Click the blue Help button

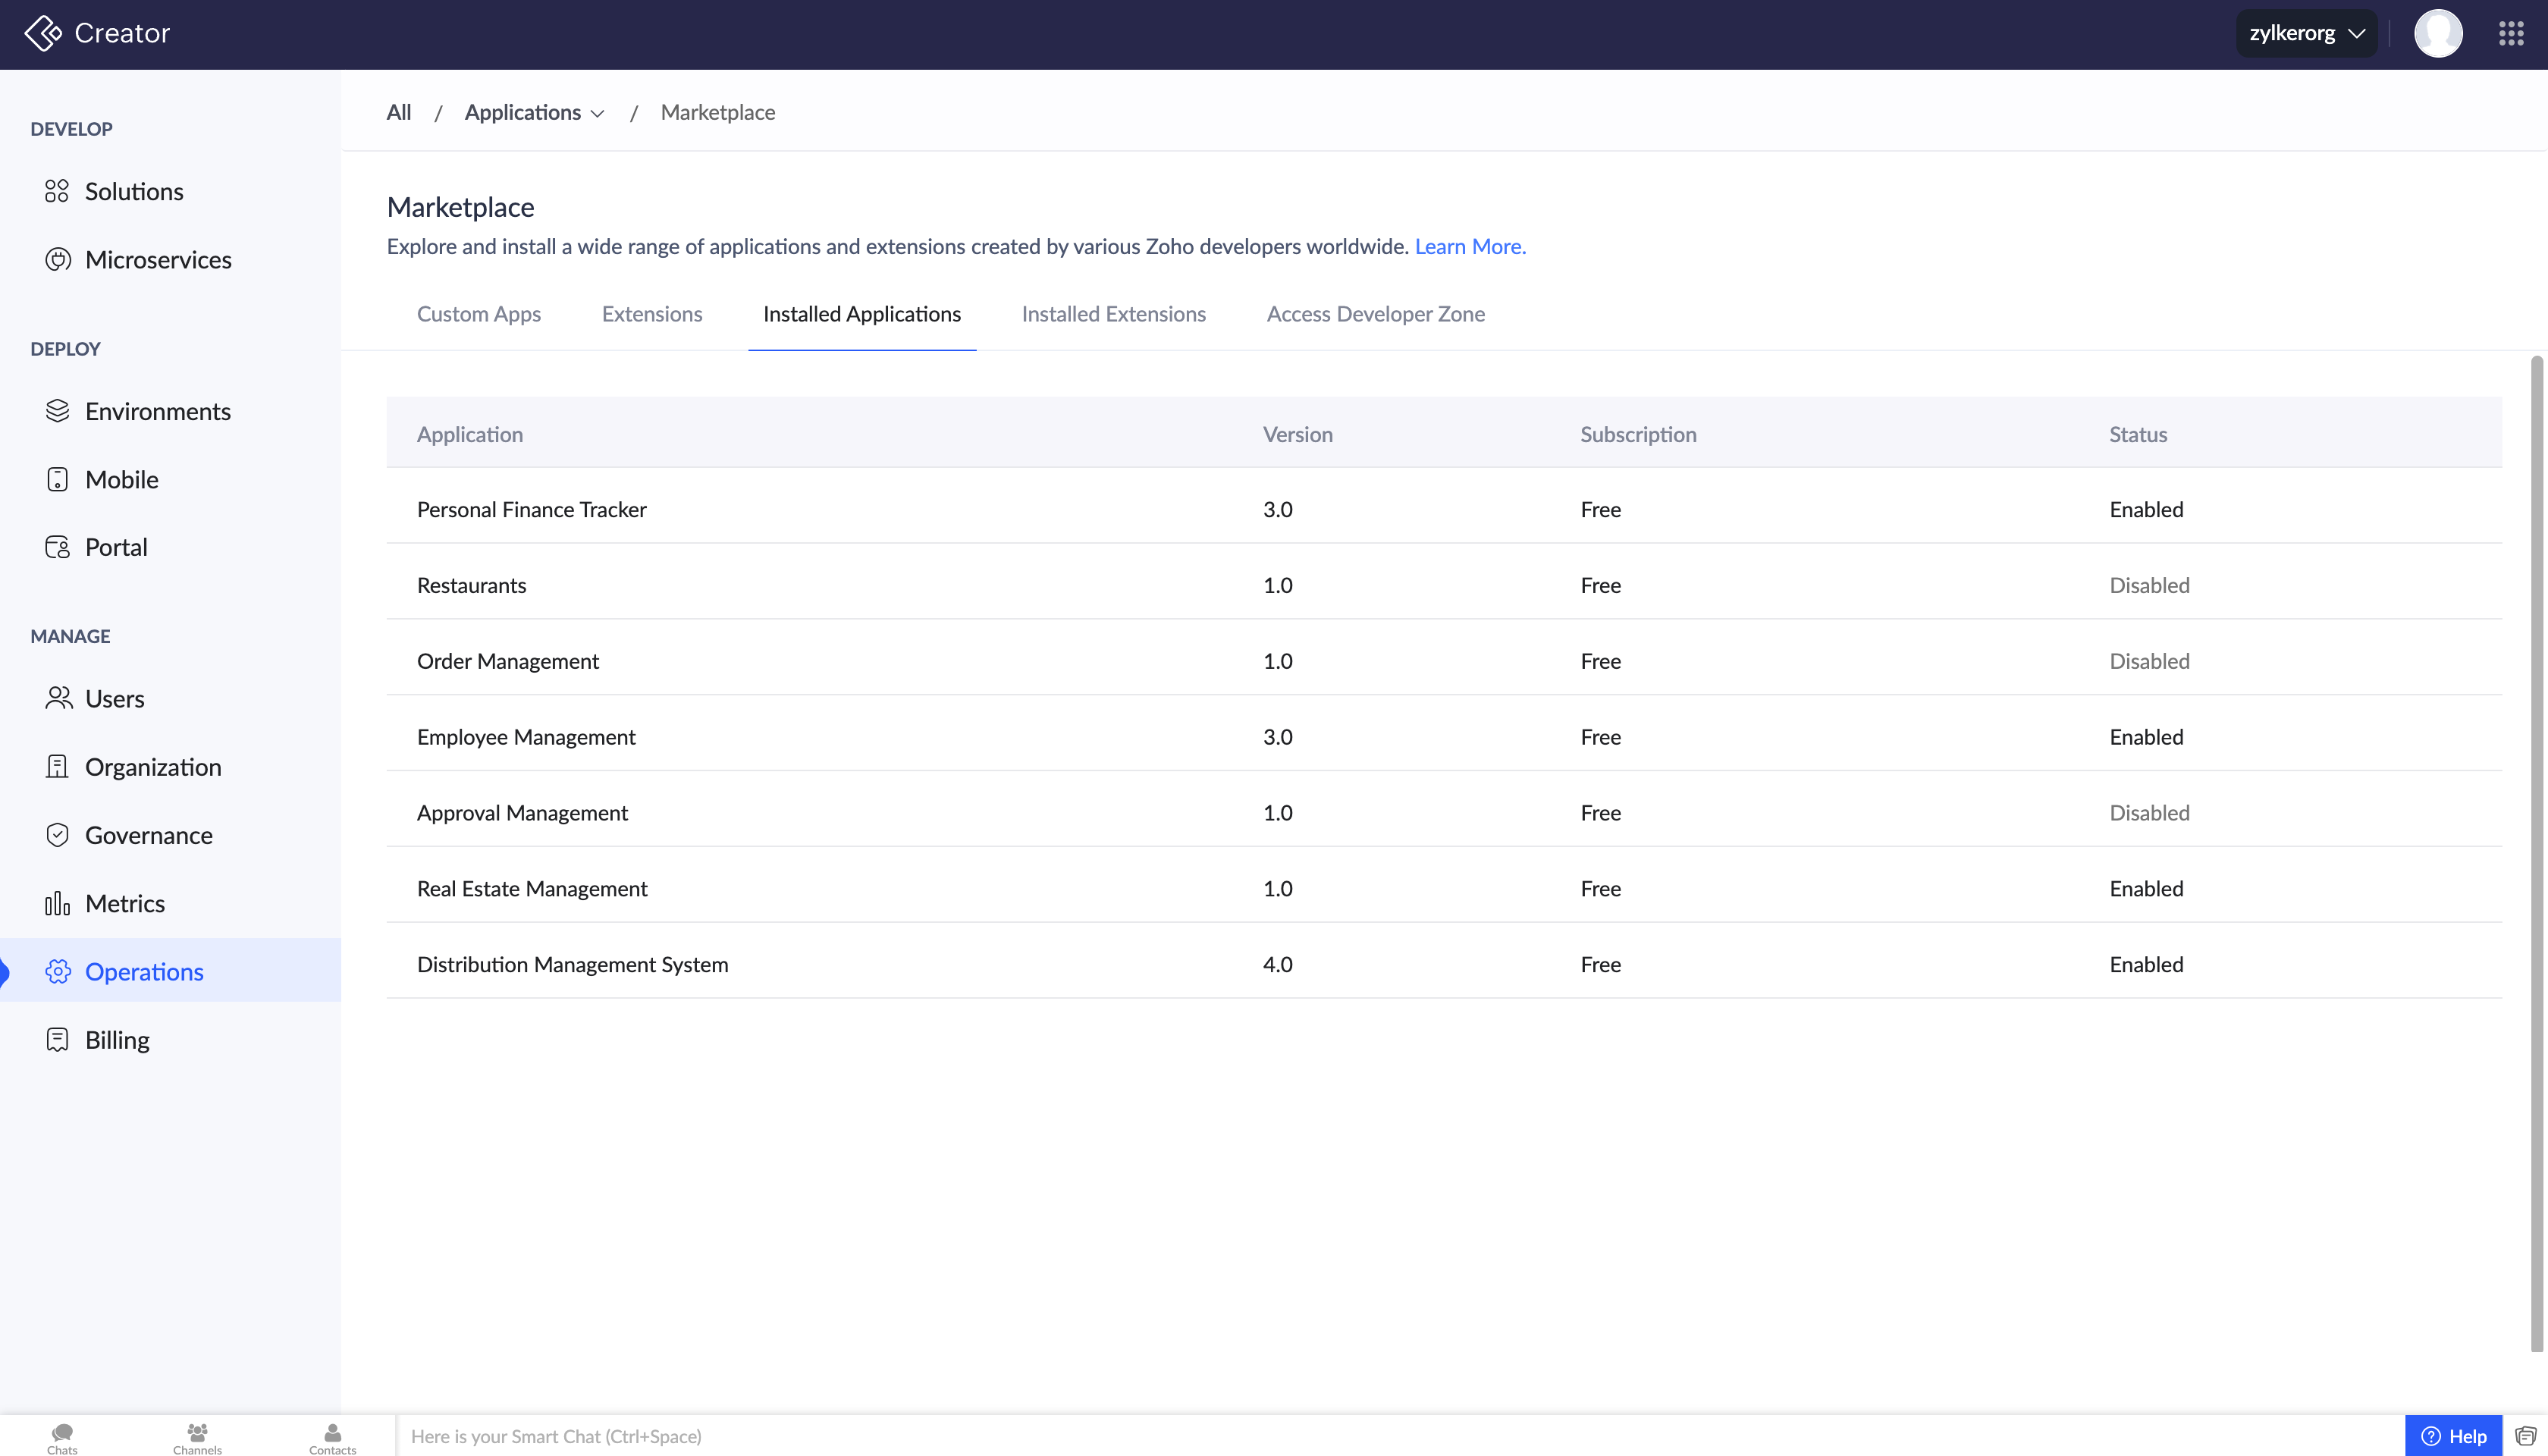pos(2453,1436)
